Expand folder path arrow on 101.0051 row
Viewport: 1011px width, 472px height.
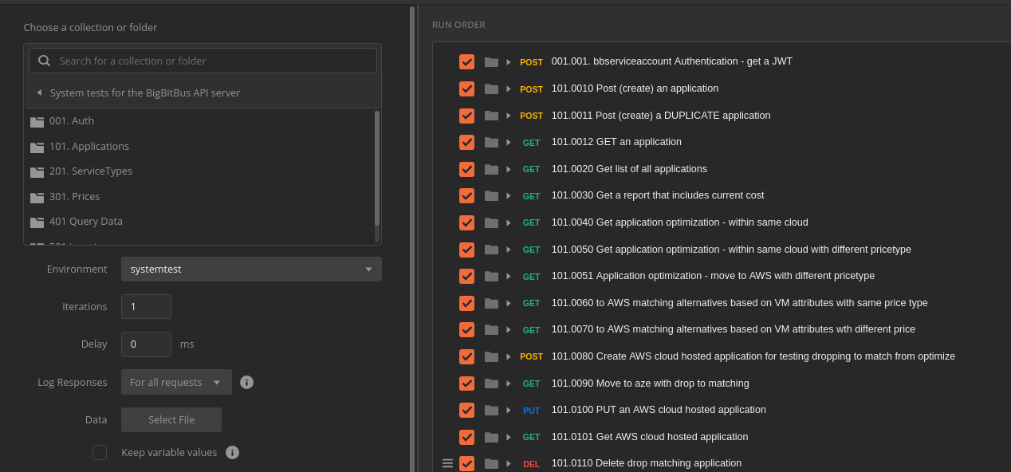pos(509,276)
